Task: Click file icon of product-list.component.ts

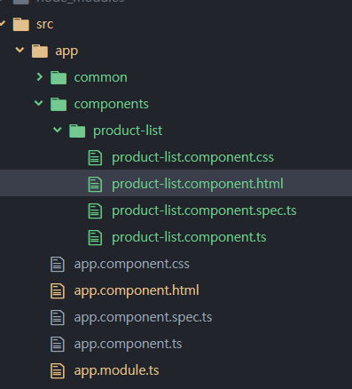Action: (95, 238)
